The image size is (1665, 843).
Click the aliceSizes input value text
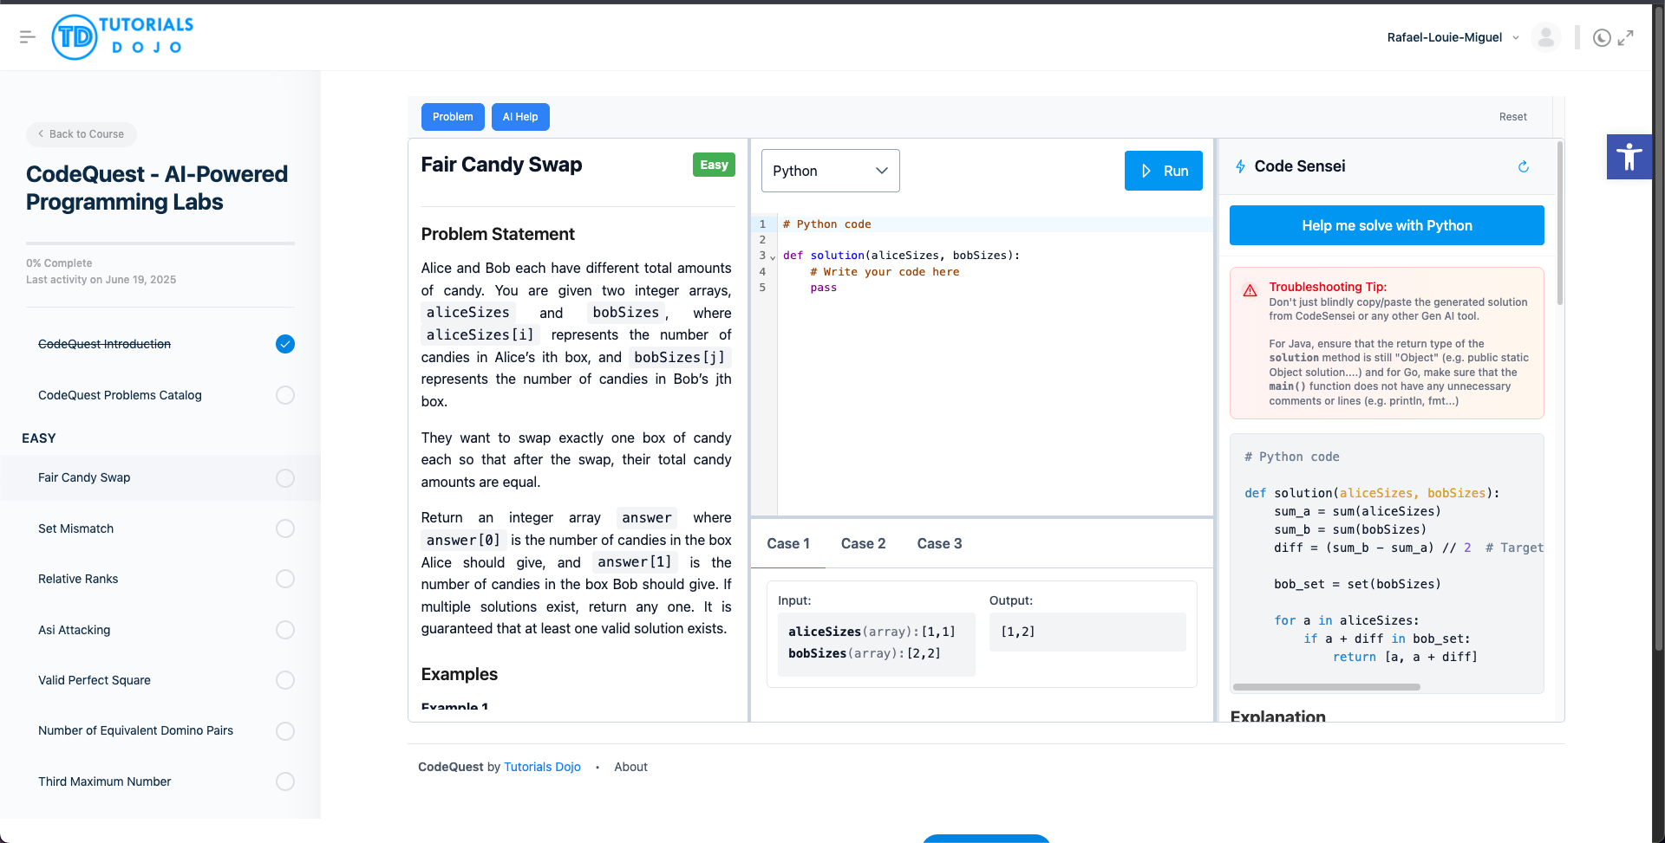coord(938,632)
